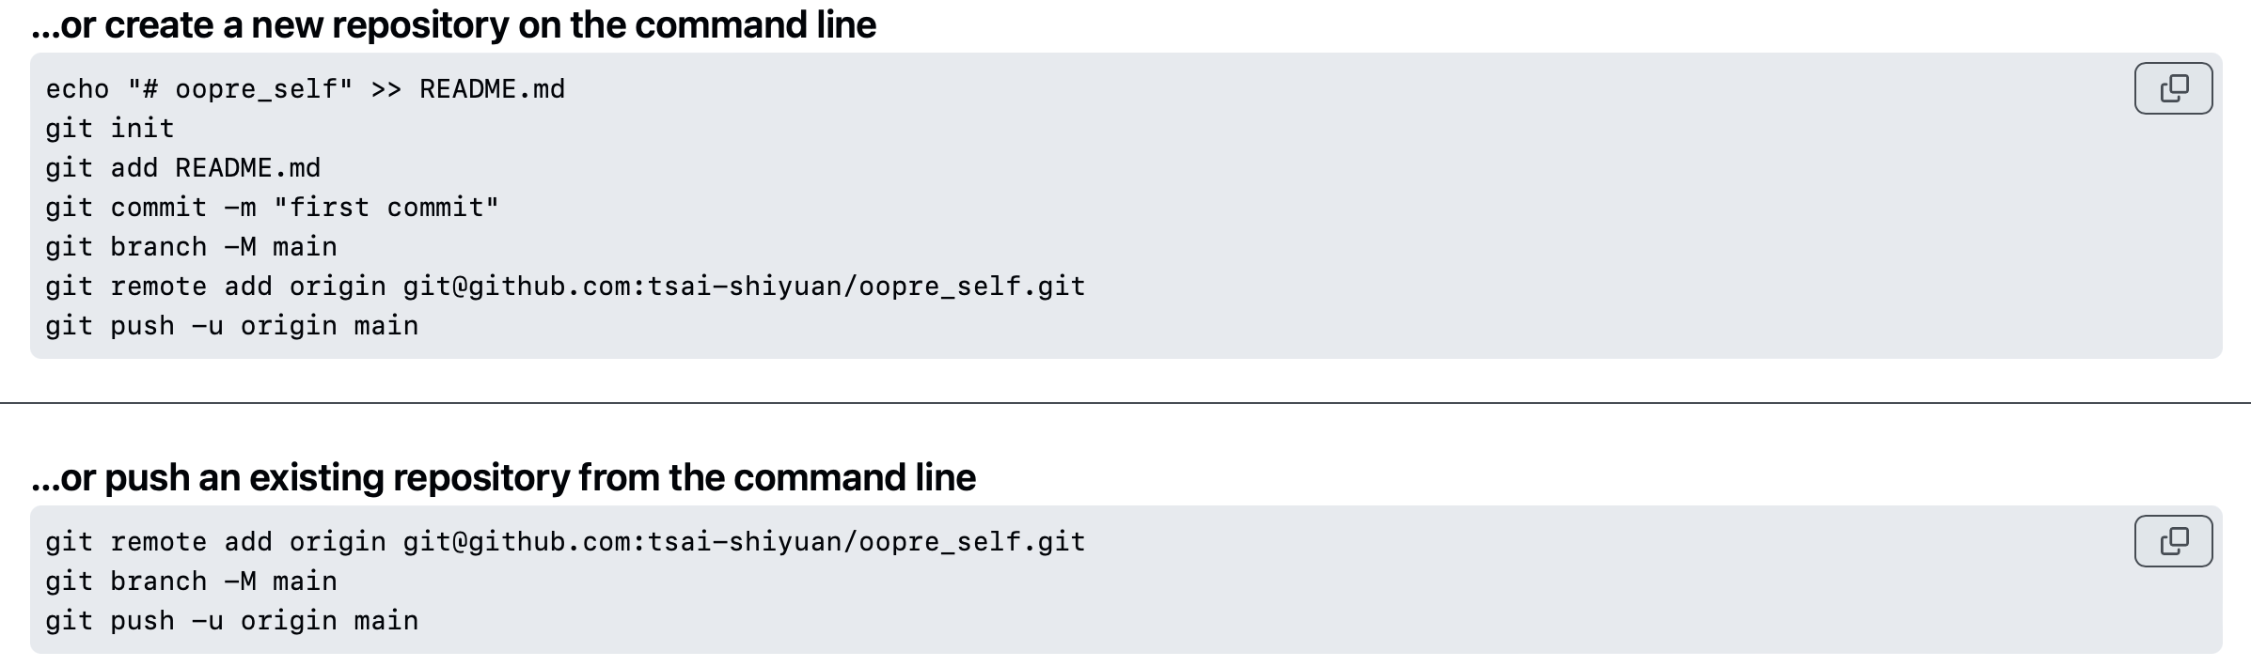Click the quoted '# oopre_self' string
Image resolution: width=2251 pixels, height=667 pixels.
[241, 89]
